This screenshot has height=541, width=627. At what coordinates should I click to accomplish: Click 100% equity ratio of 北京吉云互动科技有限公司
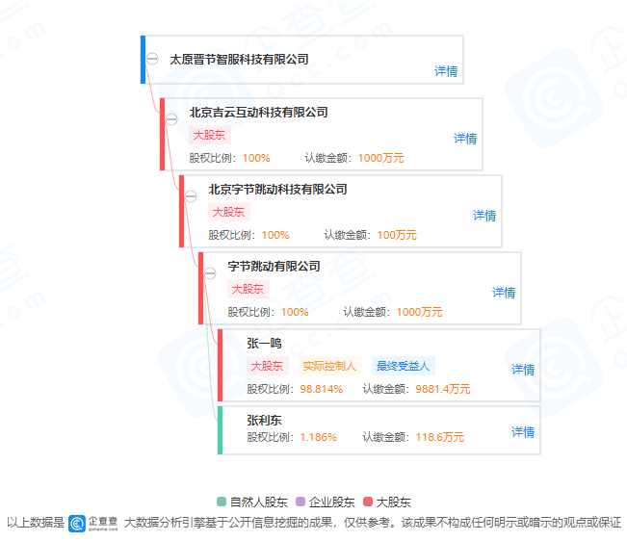(256, 158)
